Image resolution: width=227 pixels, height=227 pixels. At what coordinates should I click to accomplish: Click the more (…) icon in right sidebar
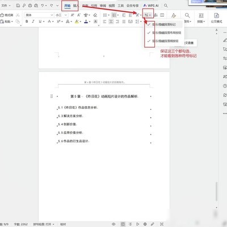point(225,113)
